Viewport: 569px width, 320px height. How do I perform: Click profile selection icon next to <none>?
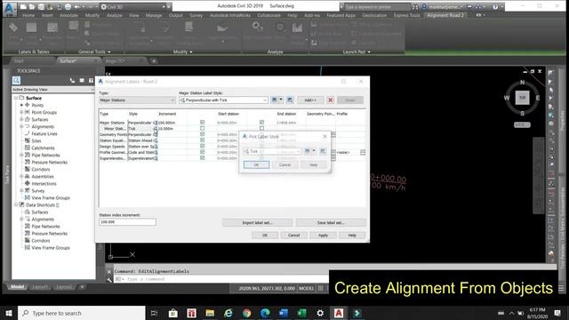pos(363,152)
